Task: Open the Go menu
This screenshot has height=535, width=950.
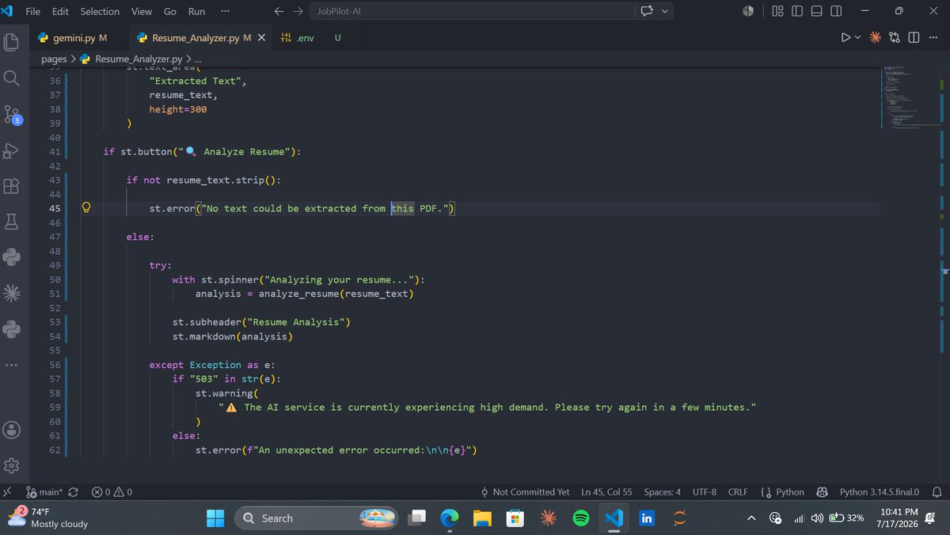Action: pyautogui.click(x=170, y=11)
